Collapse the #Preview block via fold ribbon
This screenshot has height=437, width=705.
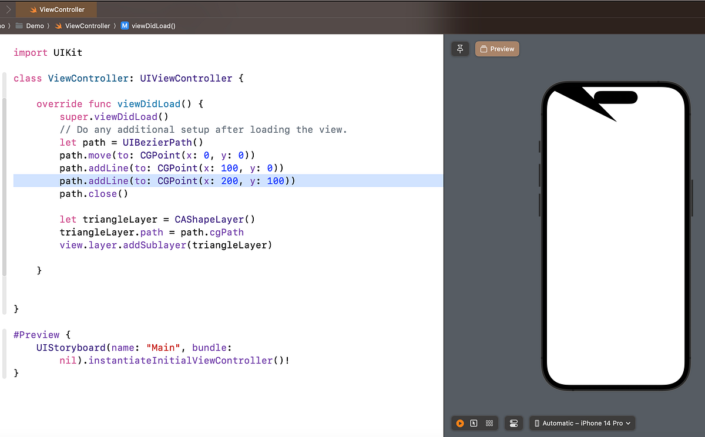[4, 352]
